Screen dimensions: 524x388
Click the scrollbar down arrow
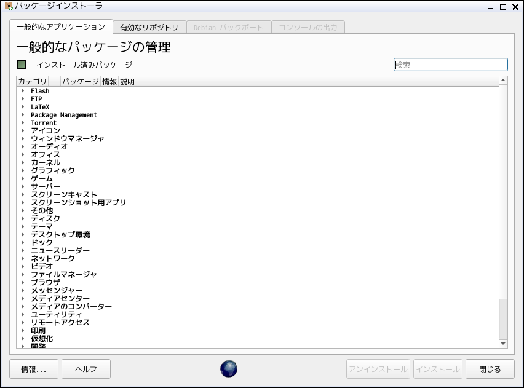pos(503,344)
